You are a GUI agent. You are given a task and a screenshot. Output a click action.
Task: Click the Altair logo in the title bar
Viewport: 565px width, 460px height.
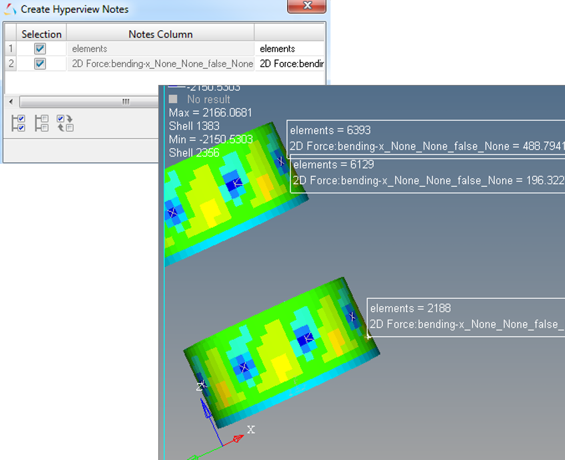pyautogui.click(x=11, y=9)
